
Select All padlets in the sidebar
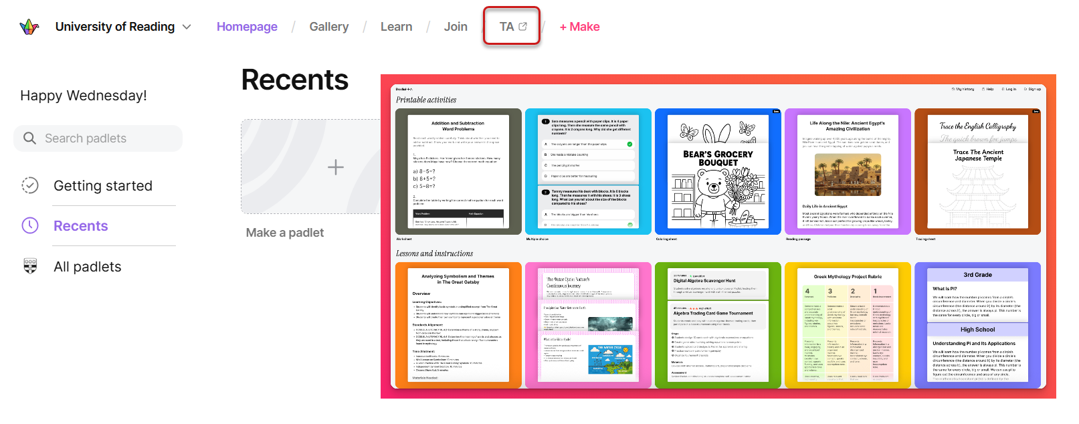[x=88, y=267]
